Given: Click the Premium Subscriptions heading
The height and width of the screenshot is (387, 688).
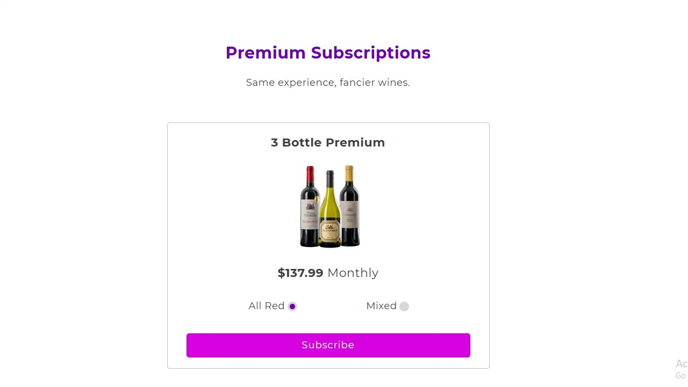Looking at the screenshot, I should 328,53.
